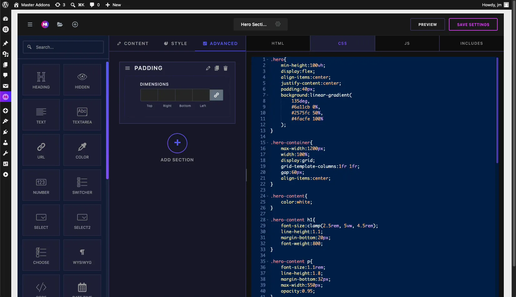Add the TEXT control
This screenshot has height=297, width=516.
[x=41, y=115]
